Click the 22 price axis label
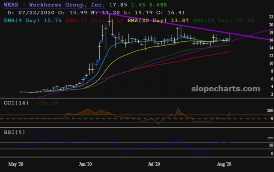 tap(271, 17)
